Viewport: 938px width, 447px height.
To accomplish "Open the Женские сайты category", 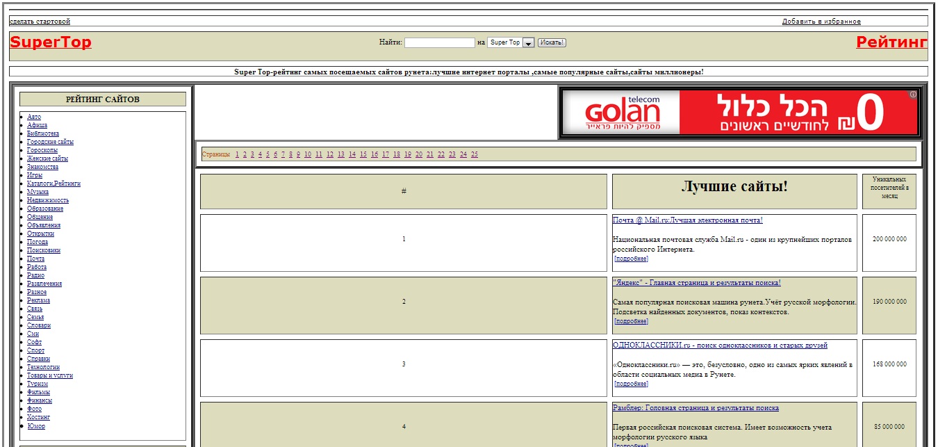I will pyautogui.click(x=48, y=159).
